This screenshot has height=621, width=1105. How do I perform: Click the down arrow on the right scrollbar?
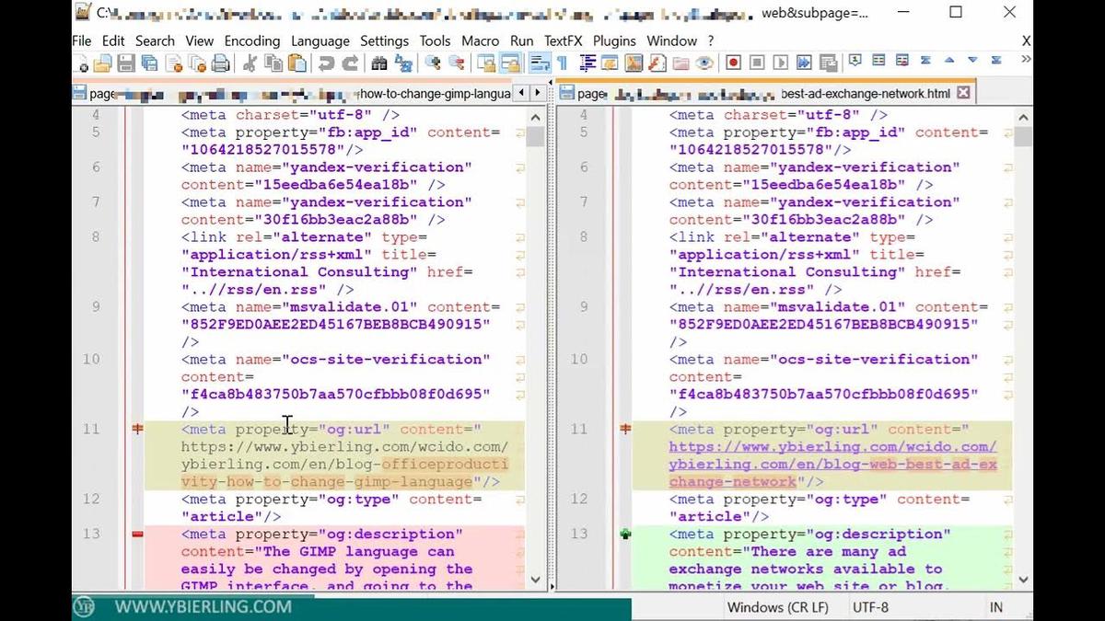1023,580
